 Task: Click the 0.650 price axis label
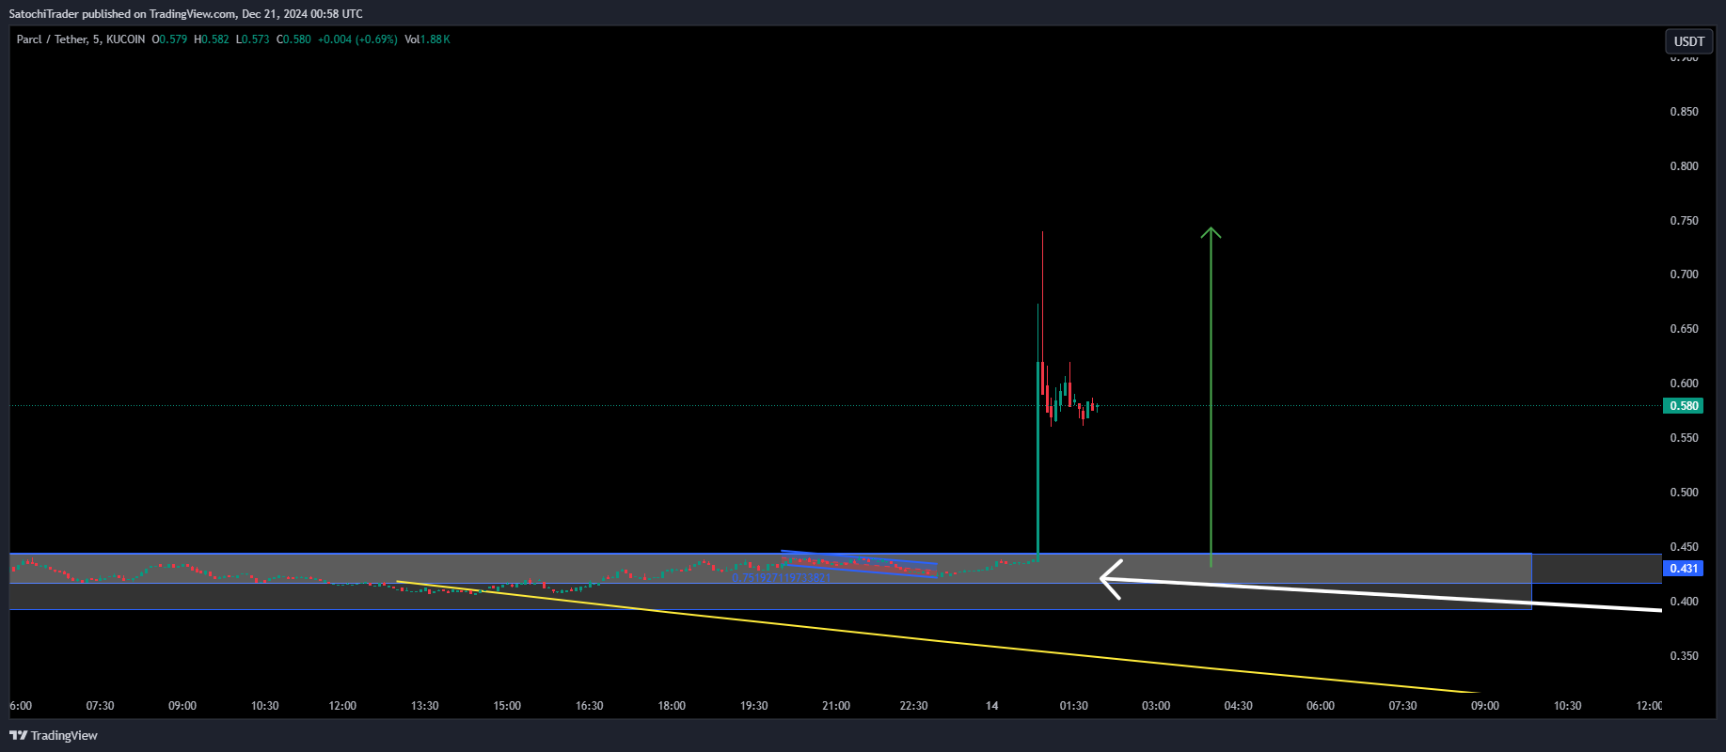1684,329
